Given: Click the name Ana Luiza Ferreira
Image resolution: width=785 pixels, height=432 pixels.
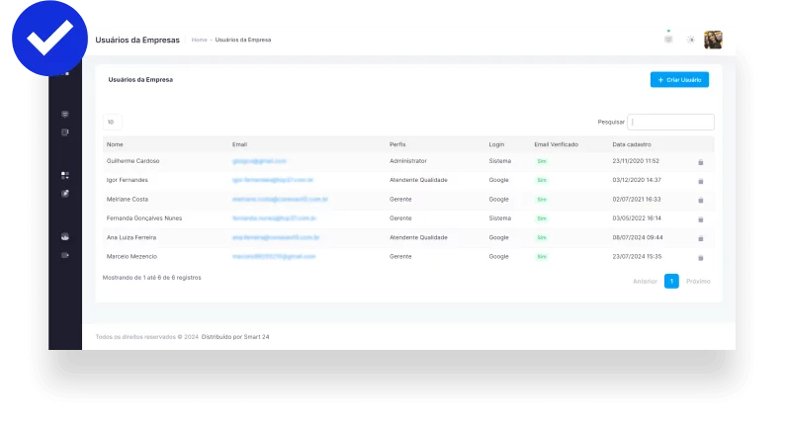Looking at the screenshot, I should point(131,237).
